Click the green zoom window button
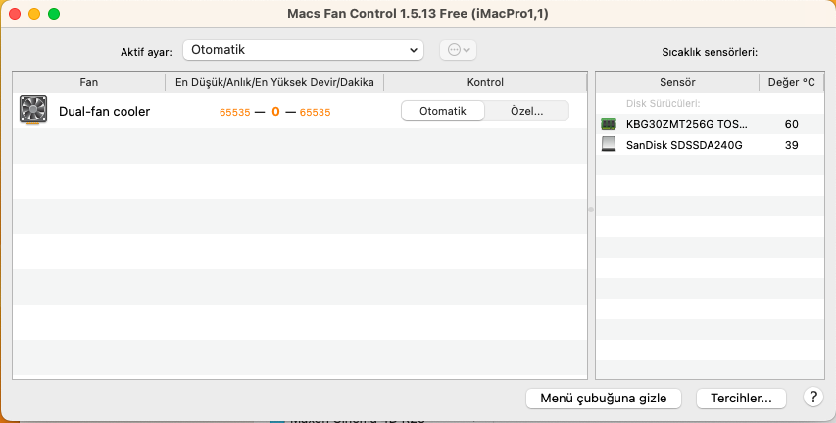 pos(54,15)
